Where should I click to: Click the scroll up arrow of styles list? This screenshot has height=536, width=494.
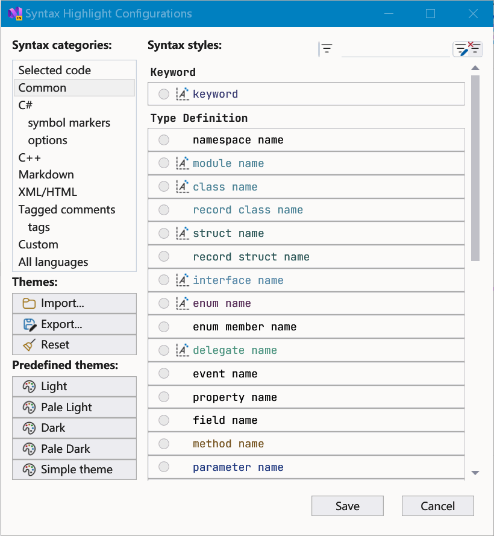[x=475, y=68]
